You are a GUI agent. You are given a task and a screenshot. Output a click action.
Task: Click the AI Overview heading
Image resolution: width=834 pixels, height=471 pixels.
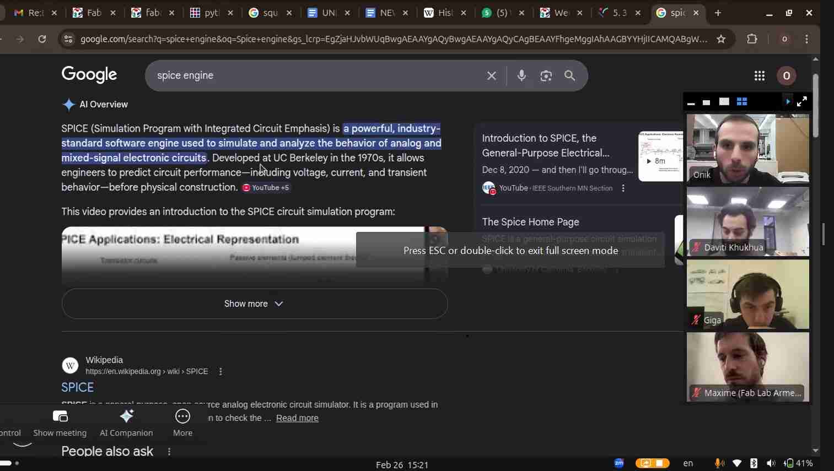[x=104, y=105]
